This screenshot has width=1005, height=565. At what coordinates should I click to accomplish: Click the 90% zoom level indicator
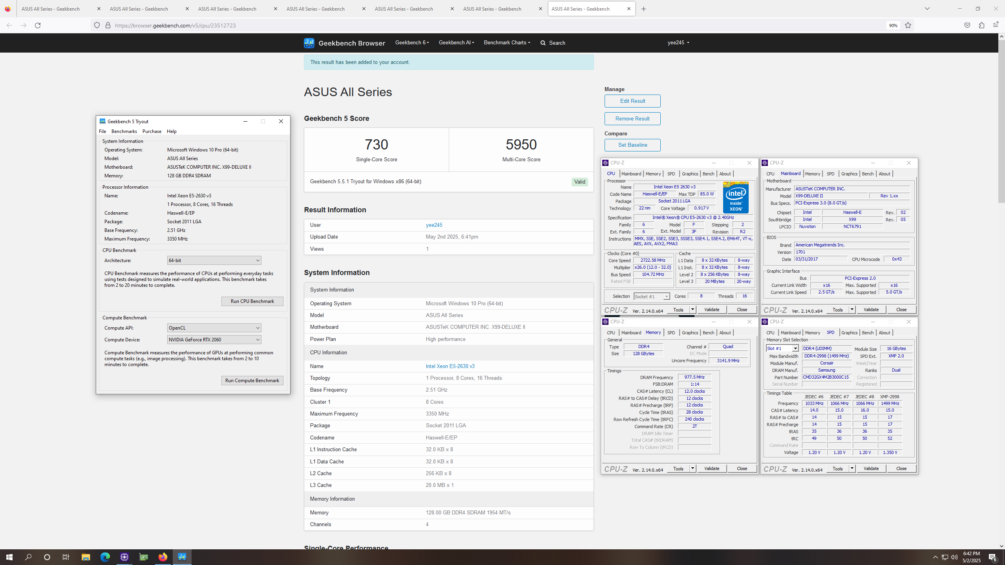tap(893, 26)
